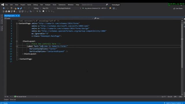Close the MainPage.xaml tab
This screenshot has height=104, width=185.
tap(18, 16)
